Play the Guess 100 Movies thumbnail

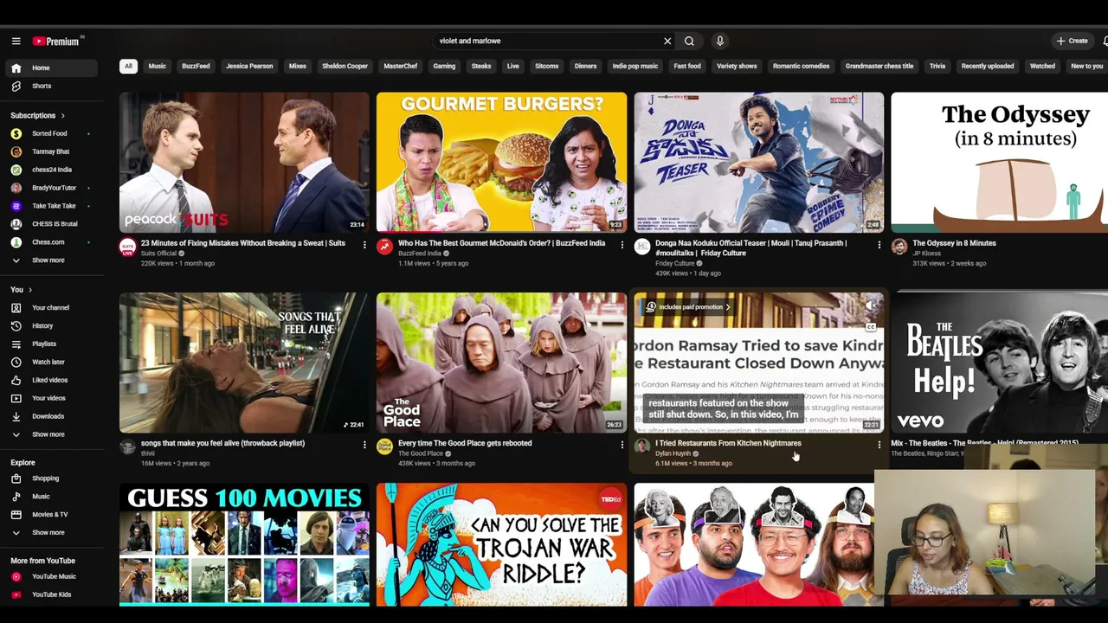[244, 544]
